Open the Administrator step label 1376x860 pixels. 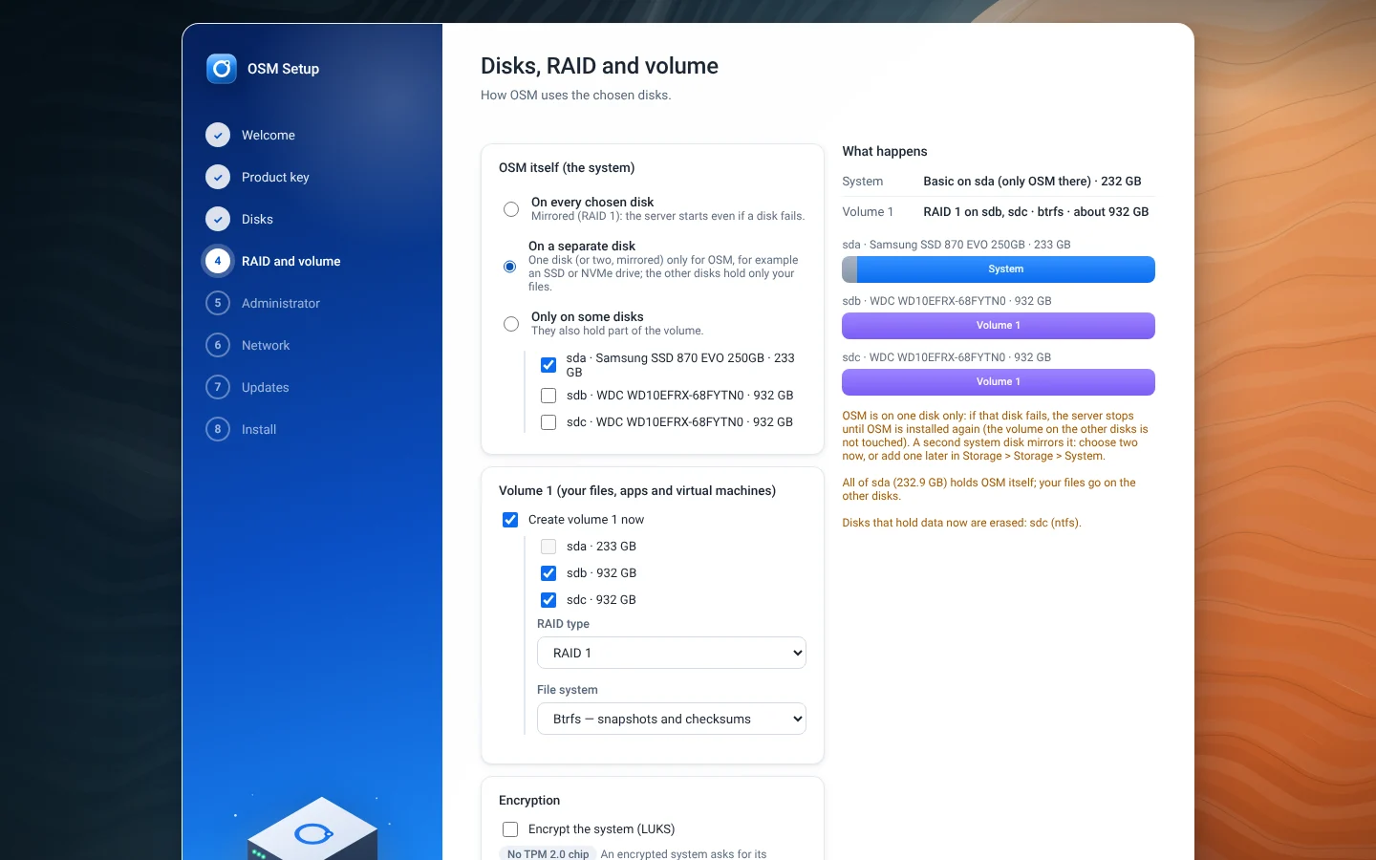point(281,303)
